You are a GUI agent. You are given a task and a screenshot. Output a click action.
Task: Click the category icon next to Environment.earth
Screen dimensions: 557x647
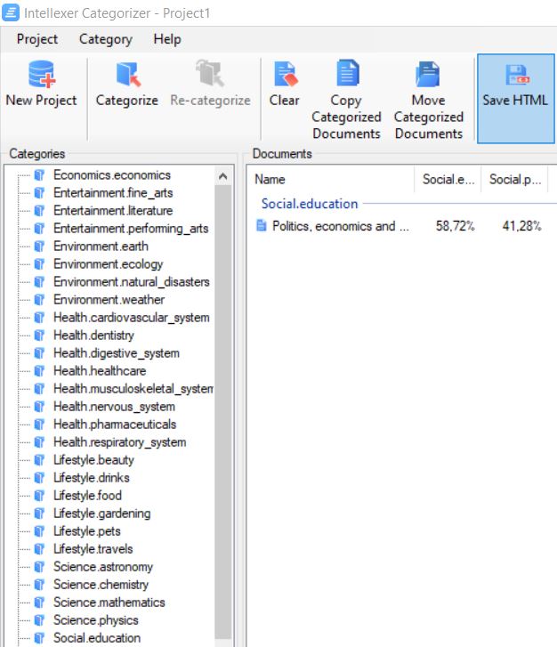coord(39,247)
